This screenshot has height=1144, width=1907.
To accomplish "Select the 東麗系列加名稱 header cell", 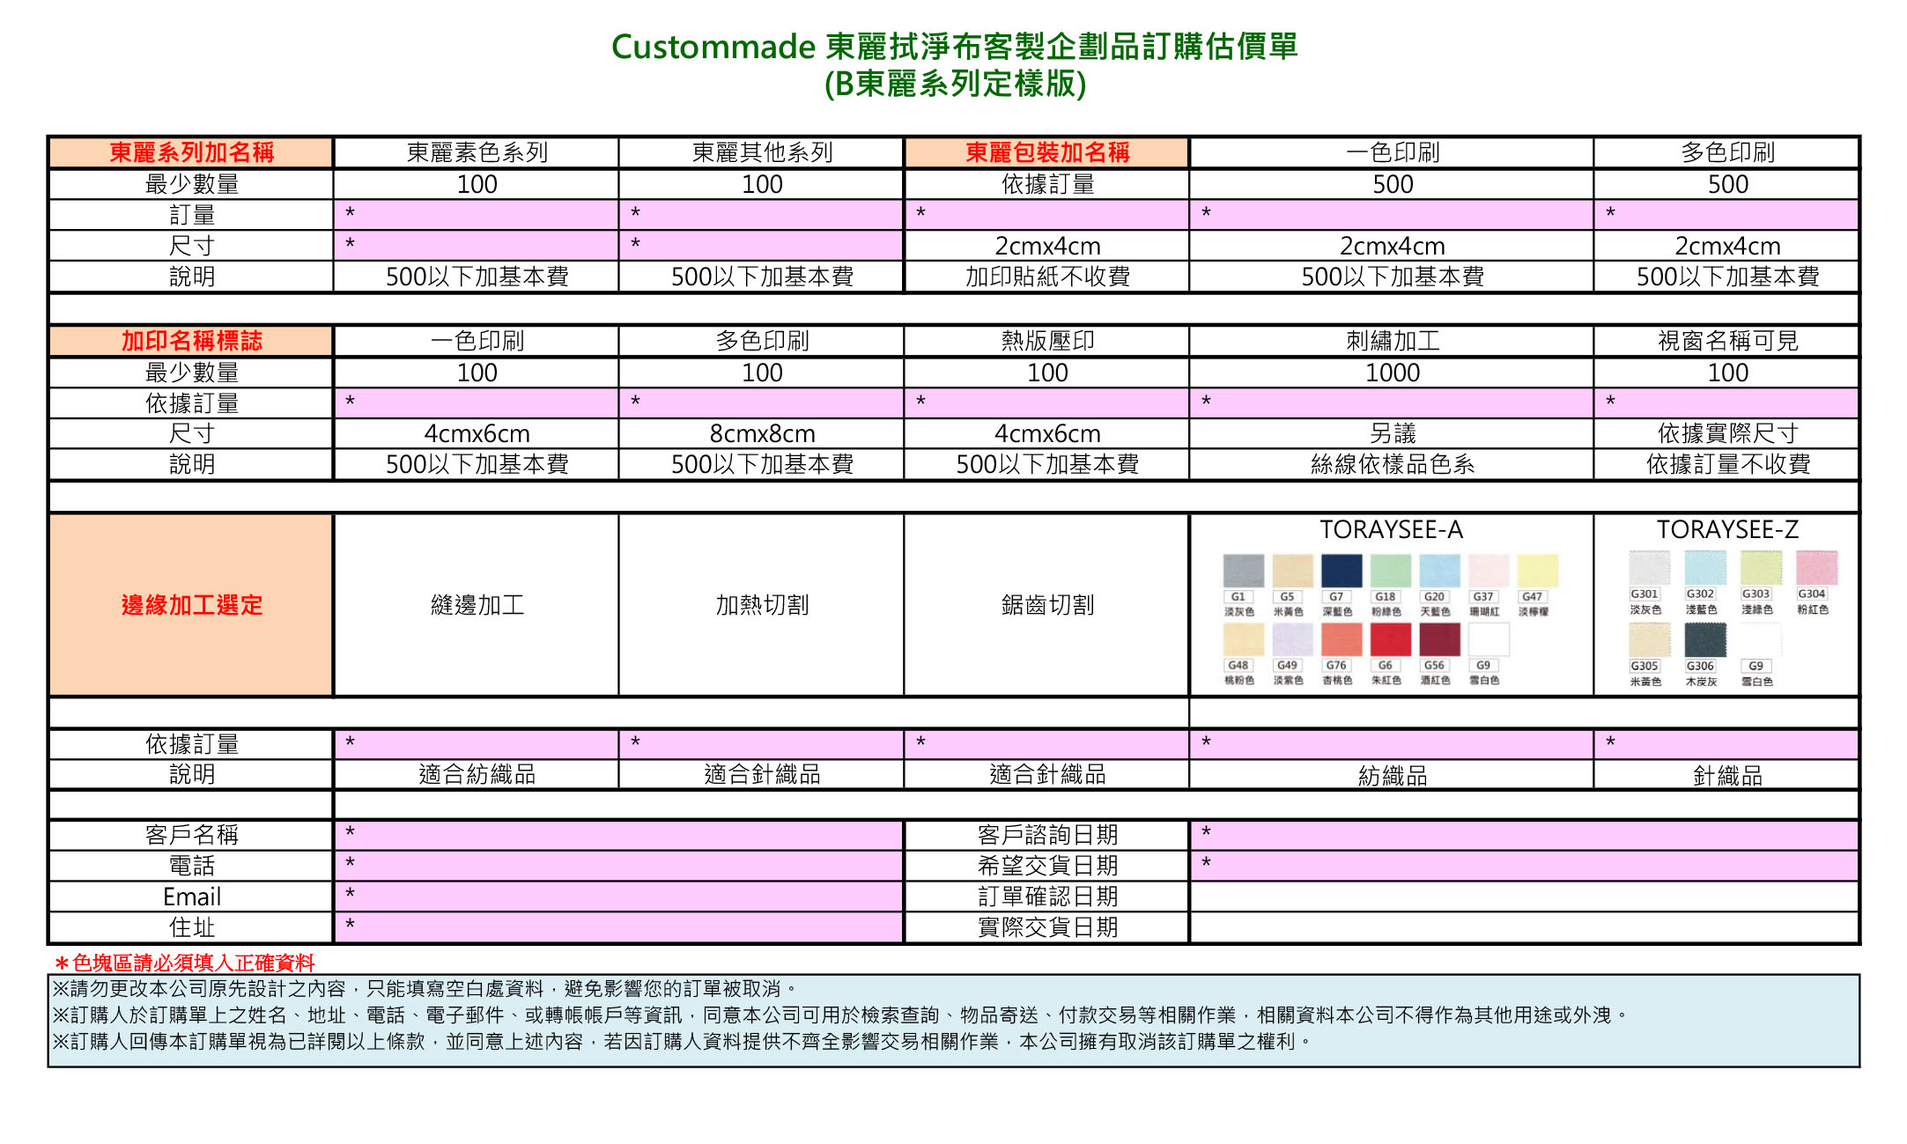I will pyautogui.click(x=191, y=152).
